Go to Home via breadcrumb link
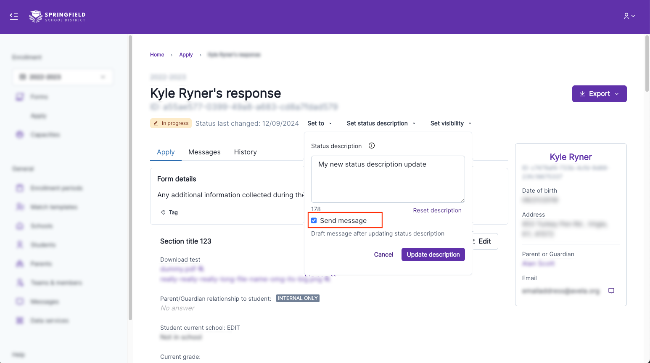This screenshot has width=650, height=363. pyautogui.click(x=157, y=55)
